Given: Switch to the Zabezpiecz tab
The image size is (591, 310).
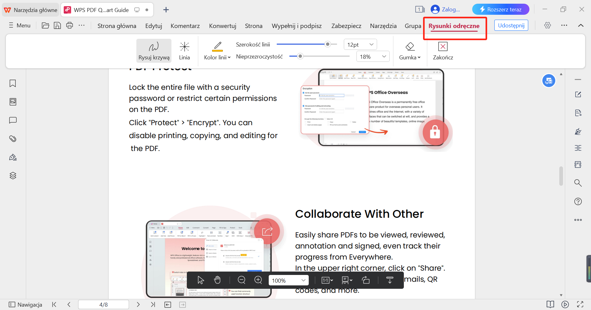Looking at the screenshot, I should point(346,26).
